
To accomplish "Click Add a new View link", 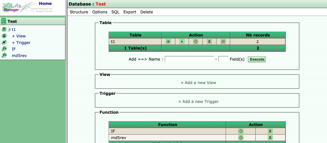I will (198, 82).
